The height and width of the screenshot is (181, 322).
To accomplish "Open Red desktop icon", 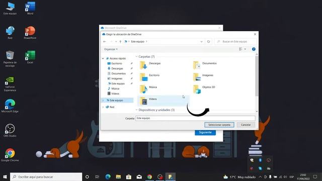I will point(10,33).
